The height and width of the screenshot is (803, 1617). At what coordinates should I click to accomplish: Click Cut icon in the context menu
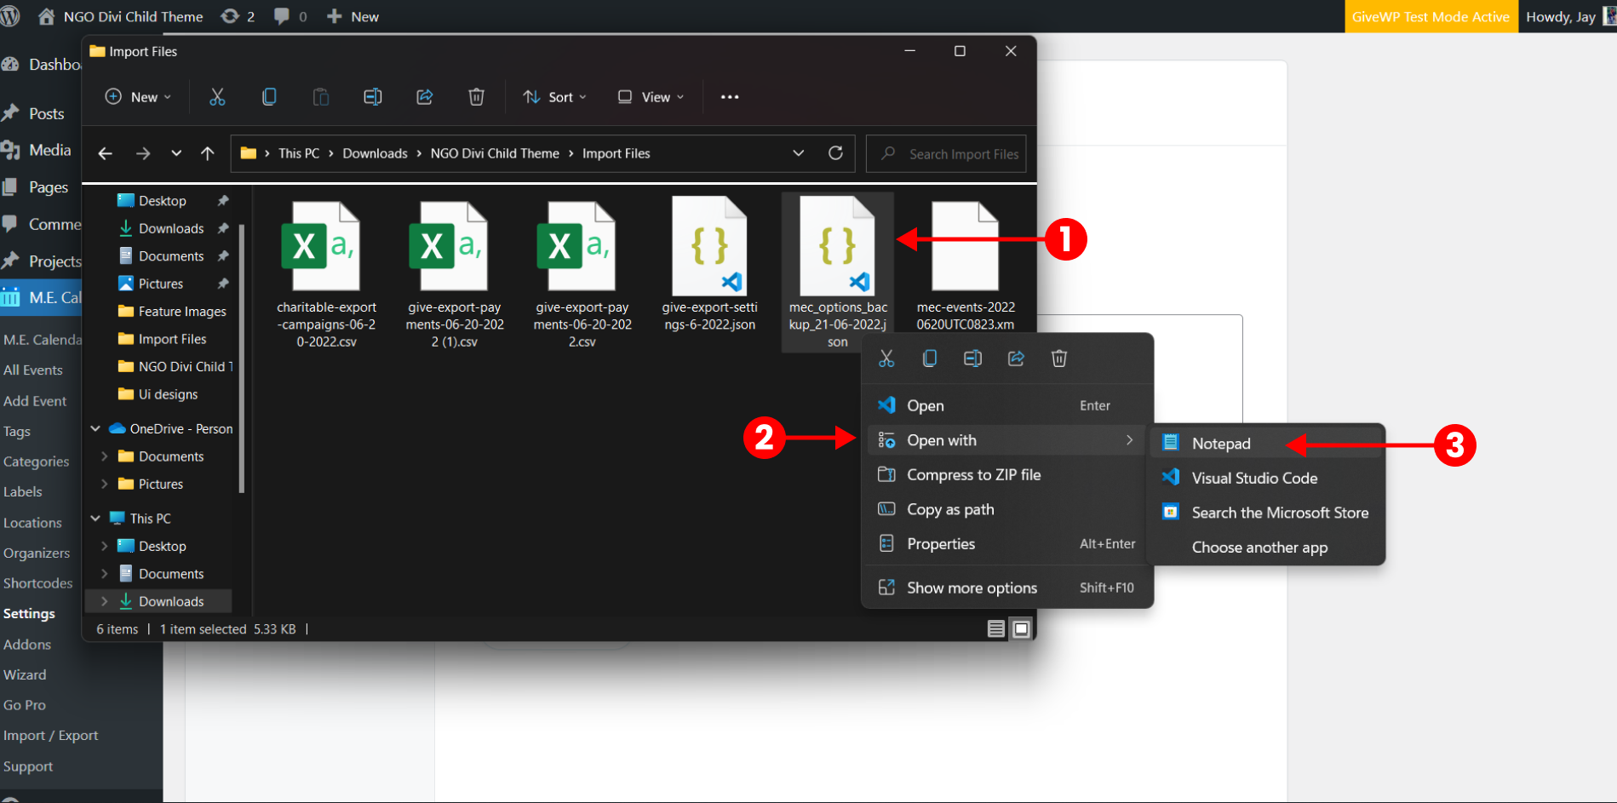[886, 358]
